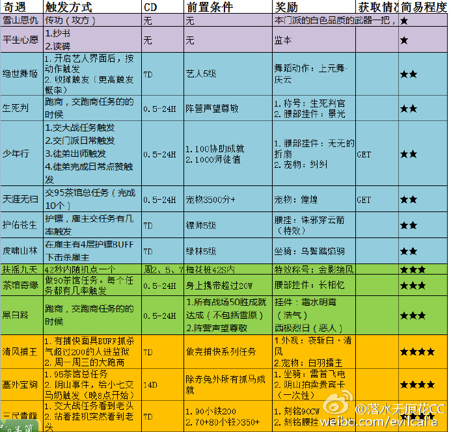Click the one-star rating in 雪山恩仇 row

coord(404,21)
